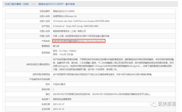Select the 审批部门 label
Viewport: 182px width, 112px height.
pyautogui.click(x=46, y=99)
